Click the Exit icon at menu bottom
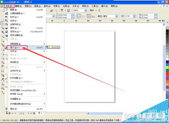 point(6,109)
